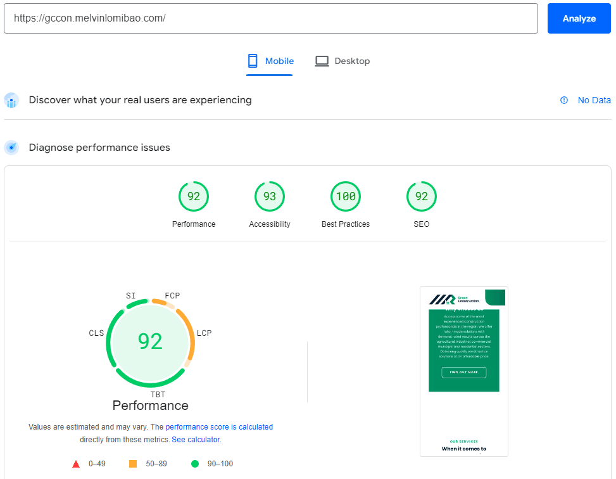Click the diagnose performance issues icon
This screenshot has width=616, height=479.
(11, 148)
